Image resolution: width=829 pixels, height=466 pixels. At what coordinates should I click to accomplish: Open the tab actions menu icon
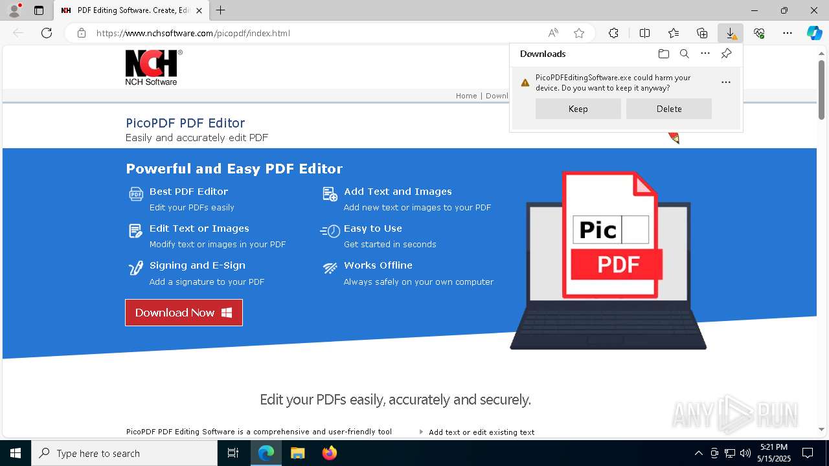(x=39, y=10)
